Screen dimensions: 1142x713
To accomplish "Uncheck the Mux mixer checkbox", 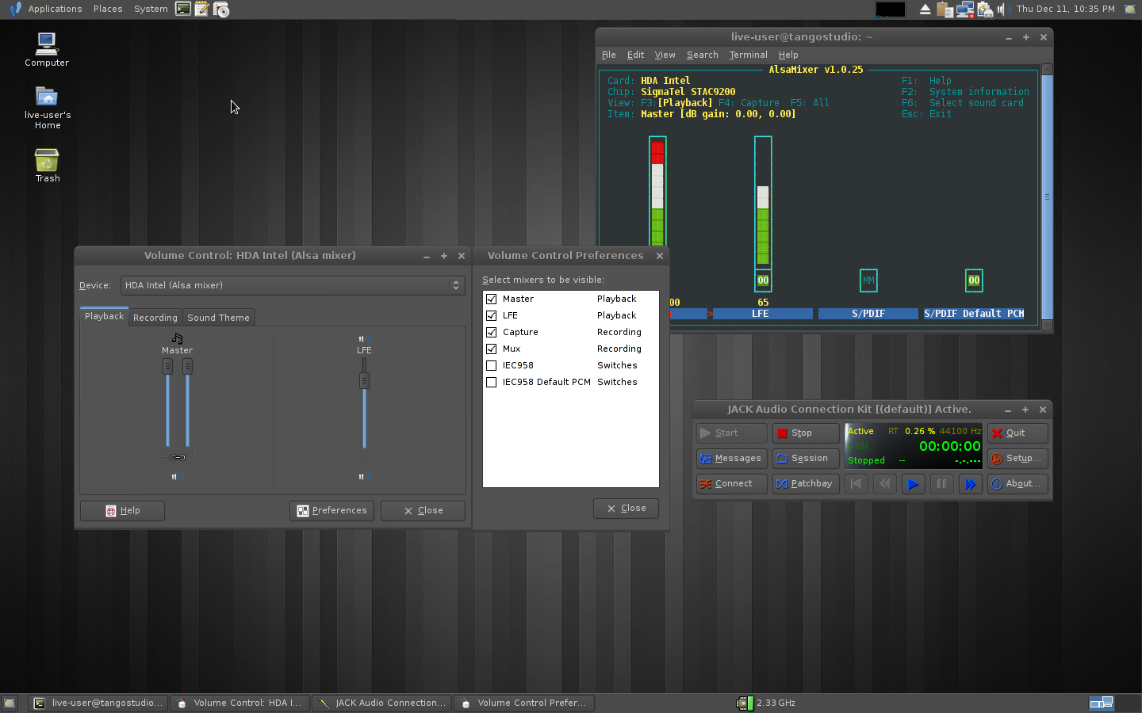I will point(492,349).
